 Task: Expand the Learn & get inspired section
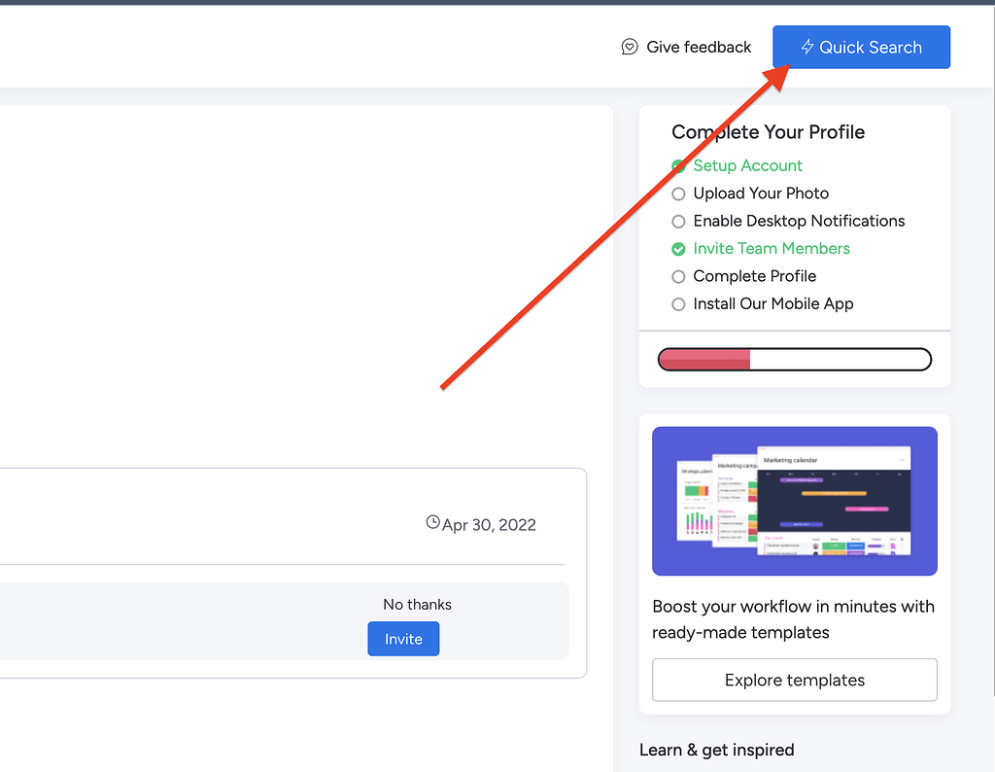click(717, 750)
